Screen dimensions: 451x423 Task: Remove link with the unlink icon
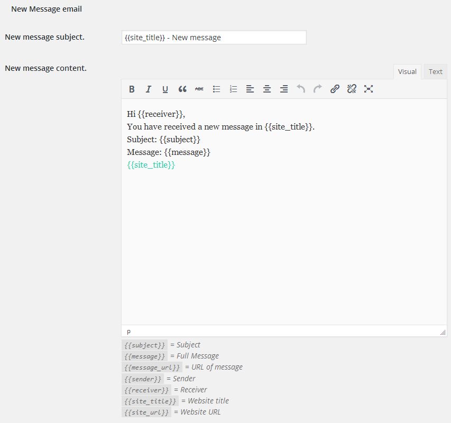click(x=352, y=89)
